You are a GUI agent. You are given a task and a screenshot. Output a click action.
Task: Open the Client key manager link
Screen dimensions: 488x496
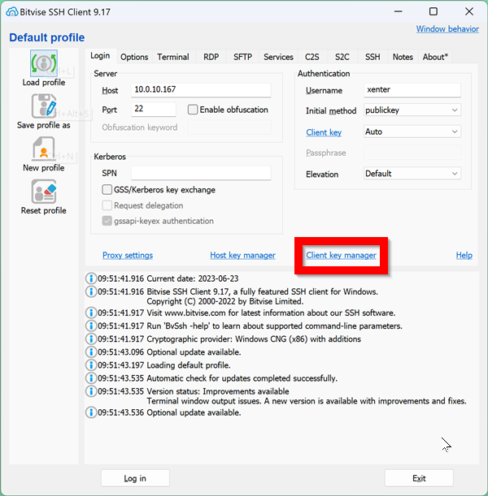click(x=341, y=255)
